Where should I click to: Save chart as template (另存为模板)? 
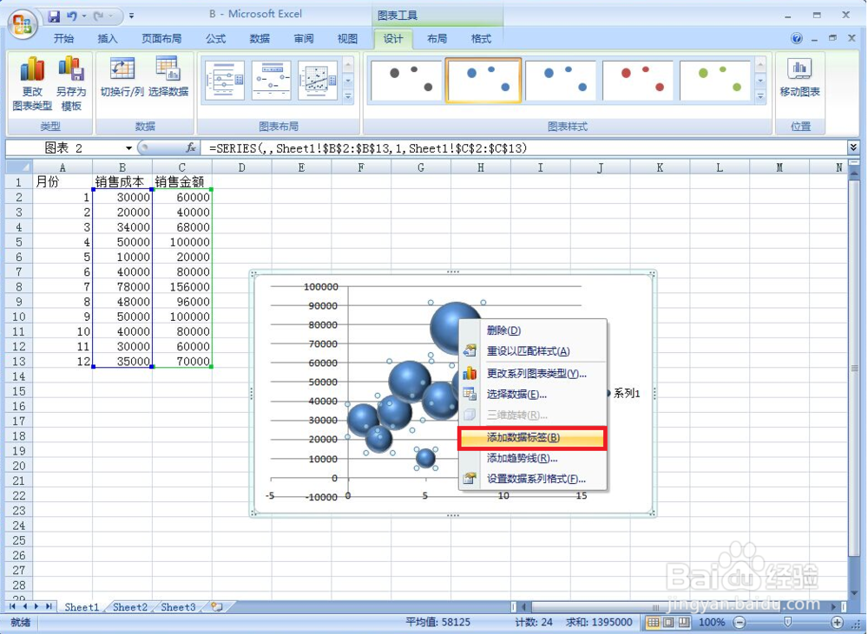click(x=71, y=83)
